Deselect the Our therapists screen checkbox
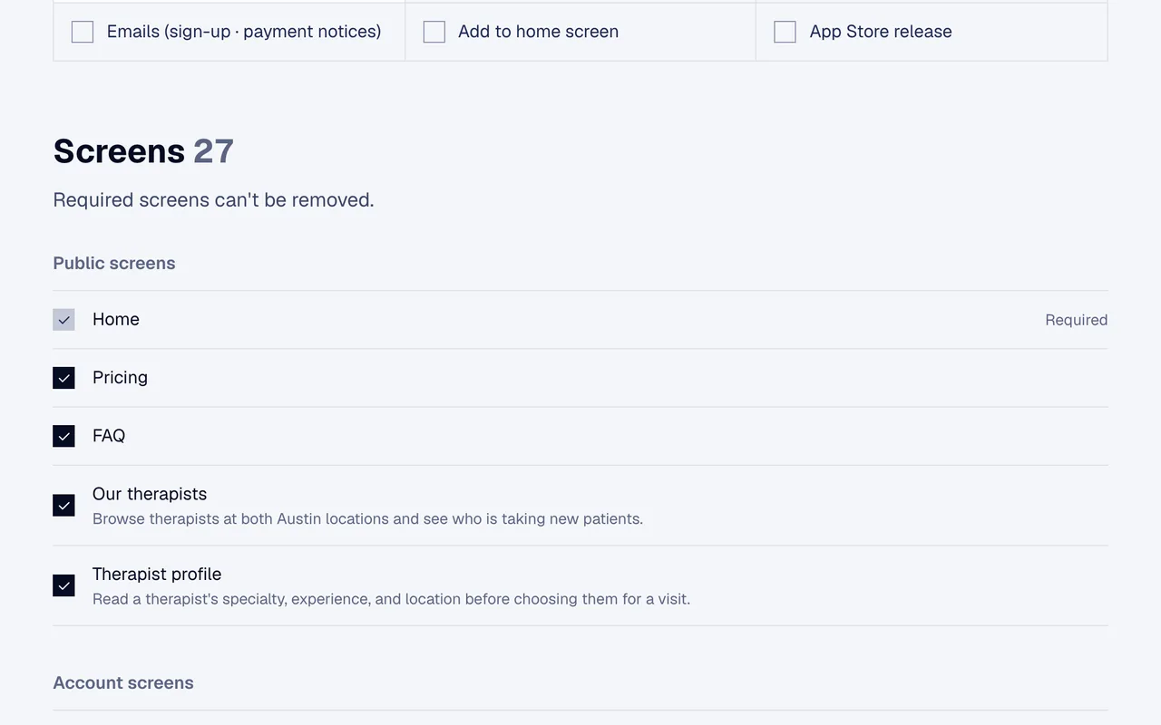This screenshot has width=1161, height=725. click(x=63, y=506)
